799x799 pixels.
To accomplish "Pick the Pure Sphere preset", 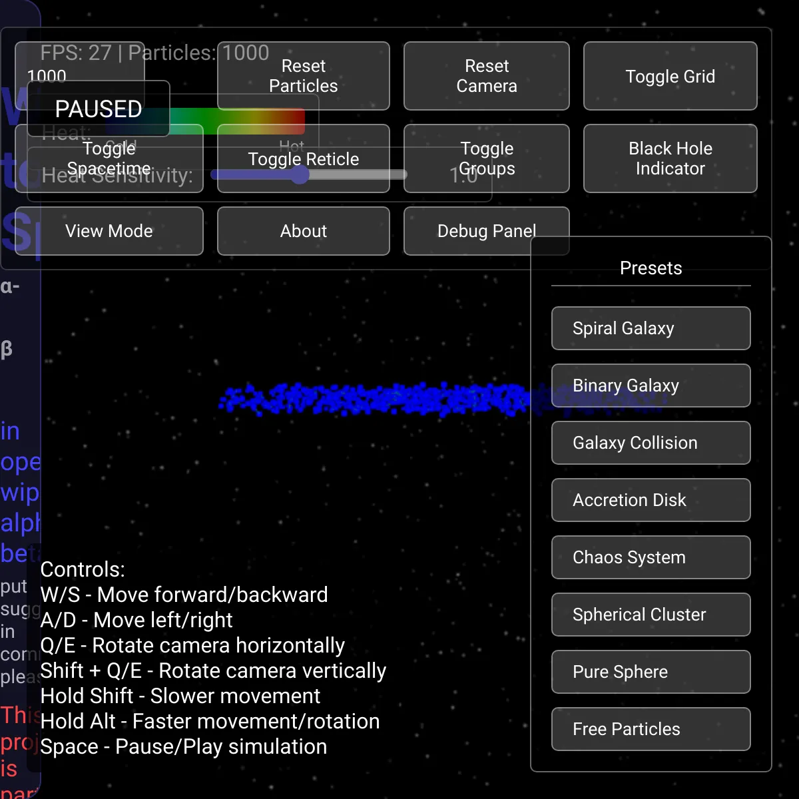I will (651, 672).
